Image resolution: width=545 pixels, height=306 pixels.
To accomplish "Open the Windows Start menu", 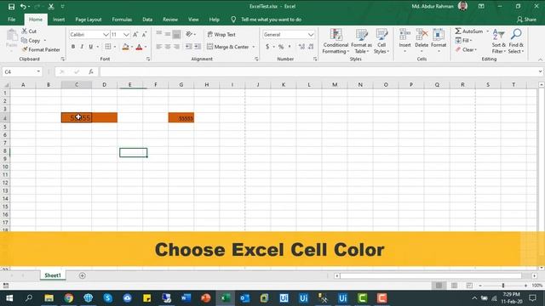I will coord(9,298).
